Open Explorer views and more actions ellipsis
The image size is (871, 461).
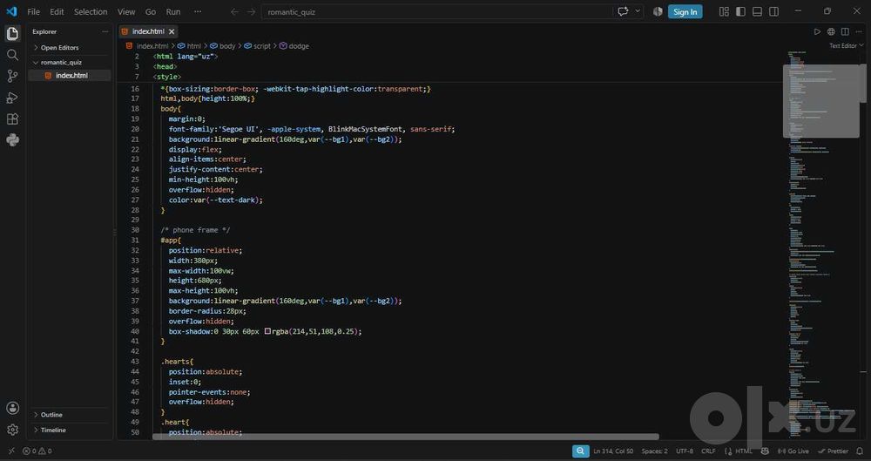[105, 31]
